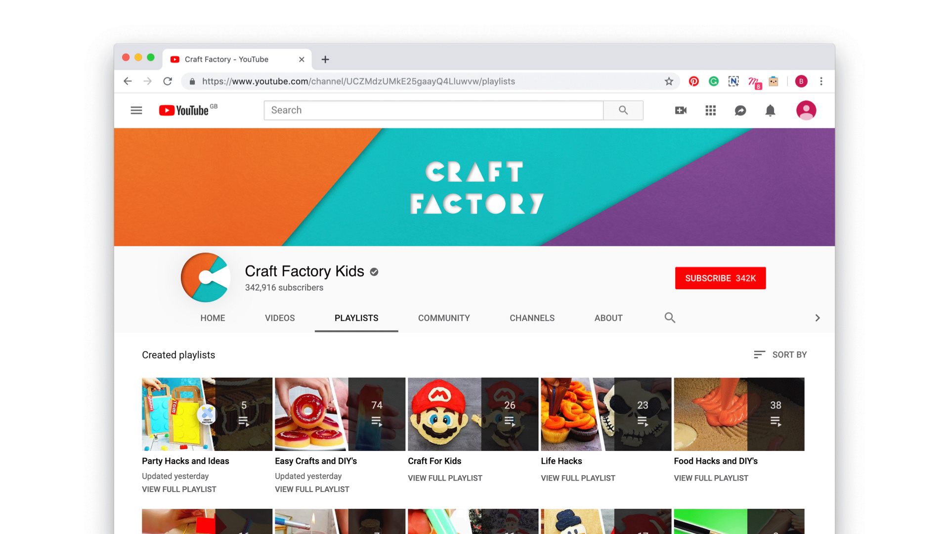Click the SUBSCRIBE 342K button
The width and height of the screenshot is (949, 534).
click(720, 278)
